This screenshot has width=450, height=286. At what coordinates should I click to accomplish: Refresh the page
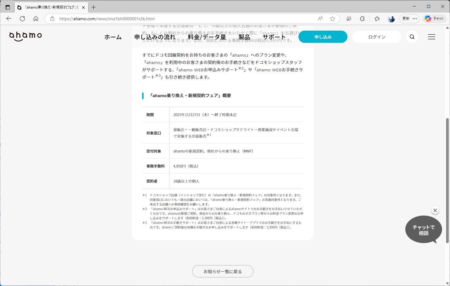pyautogui.click(x=22, y=19)
